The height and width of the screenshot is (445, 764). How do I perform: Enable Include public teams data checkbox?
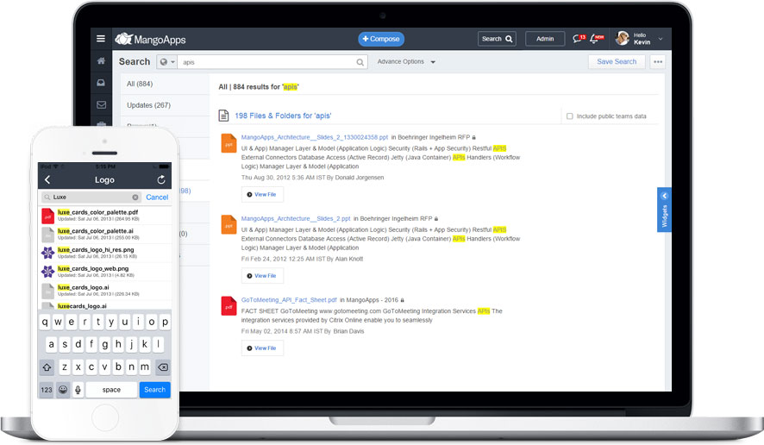(570, 116)
